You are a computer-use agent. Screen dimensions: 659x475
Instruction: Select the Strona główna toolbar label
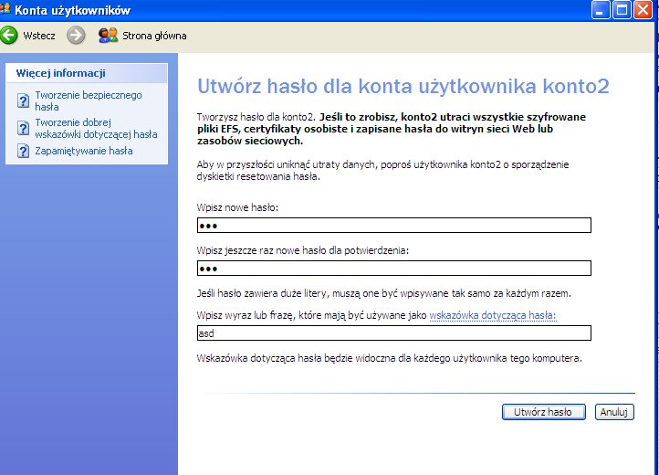pos(155,36)
